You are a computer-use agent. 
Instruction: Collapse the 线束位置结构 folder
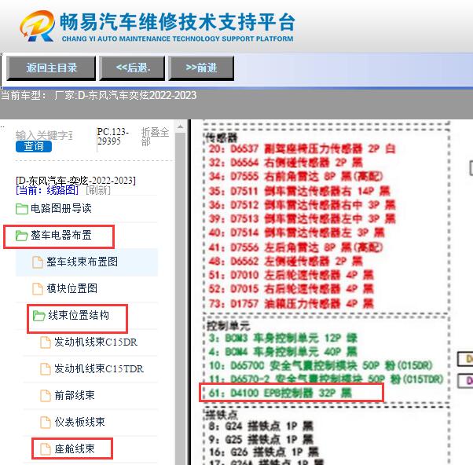pos(79,316)
